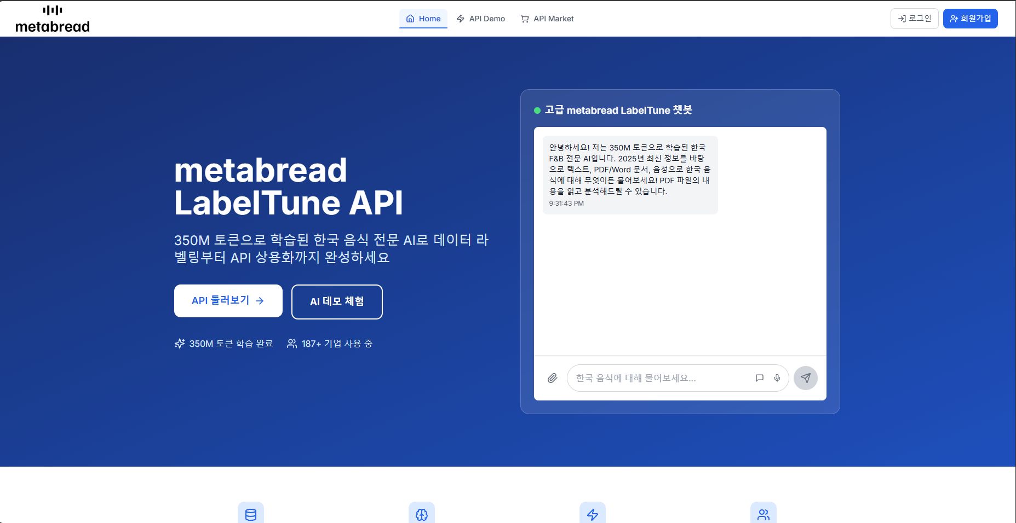Click the chatbot greeting message bubble
The image size is (1016, 523).
(x=630, y=175)
